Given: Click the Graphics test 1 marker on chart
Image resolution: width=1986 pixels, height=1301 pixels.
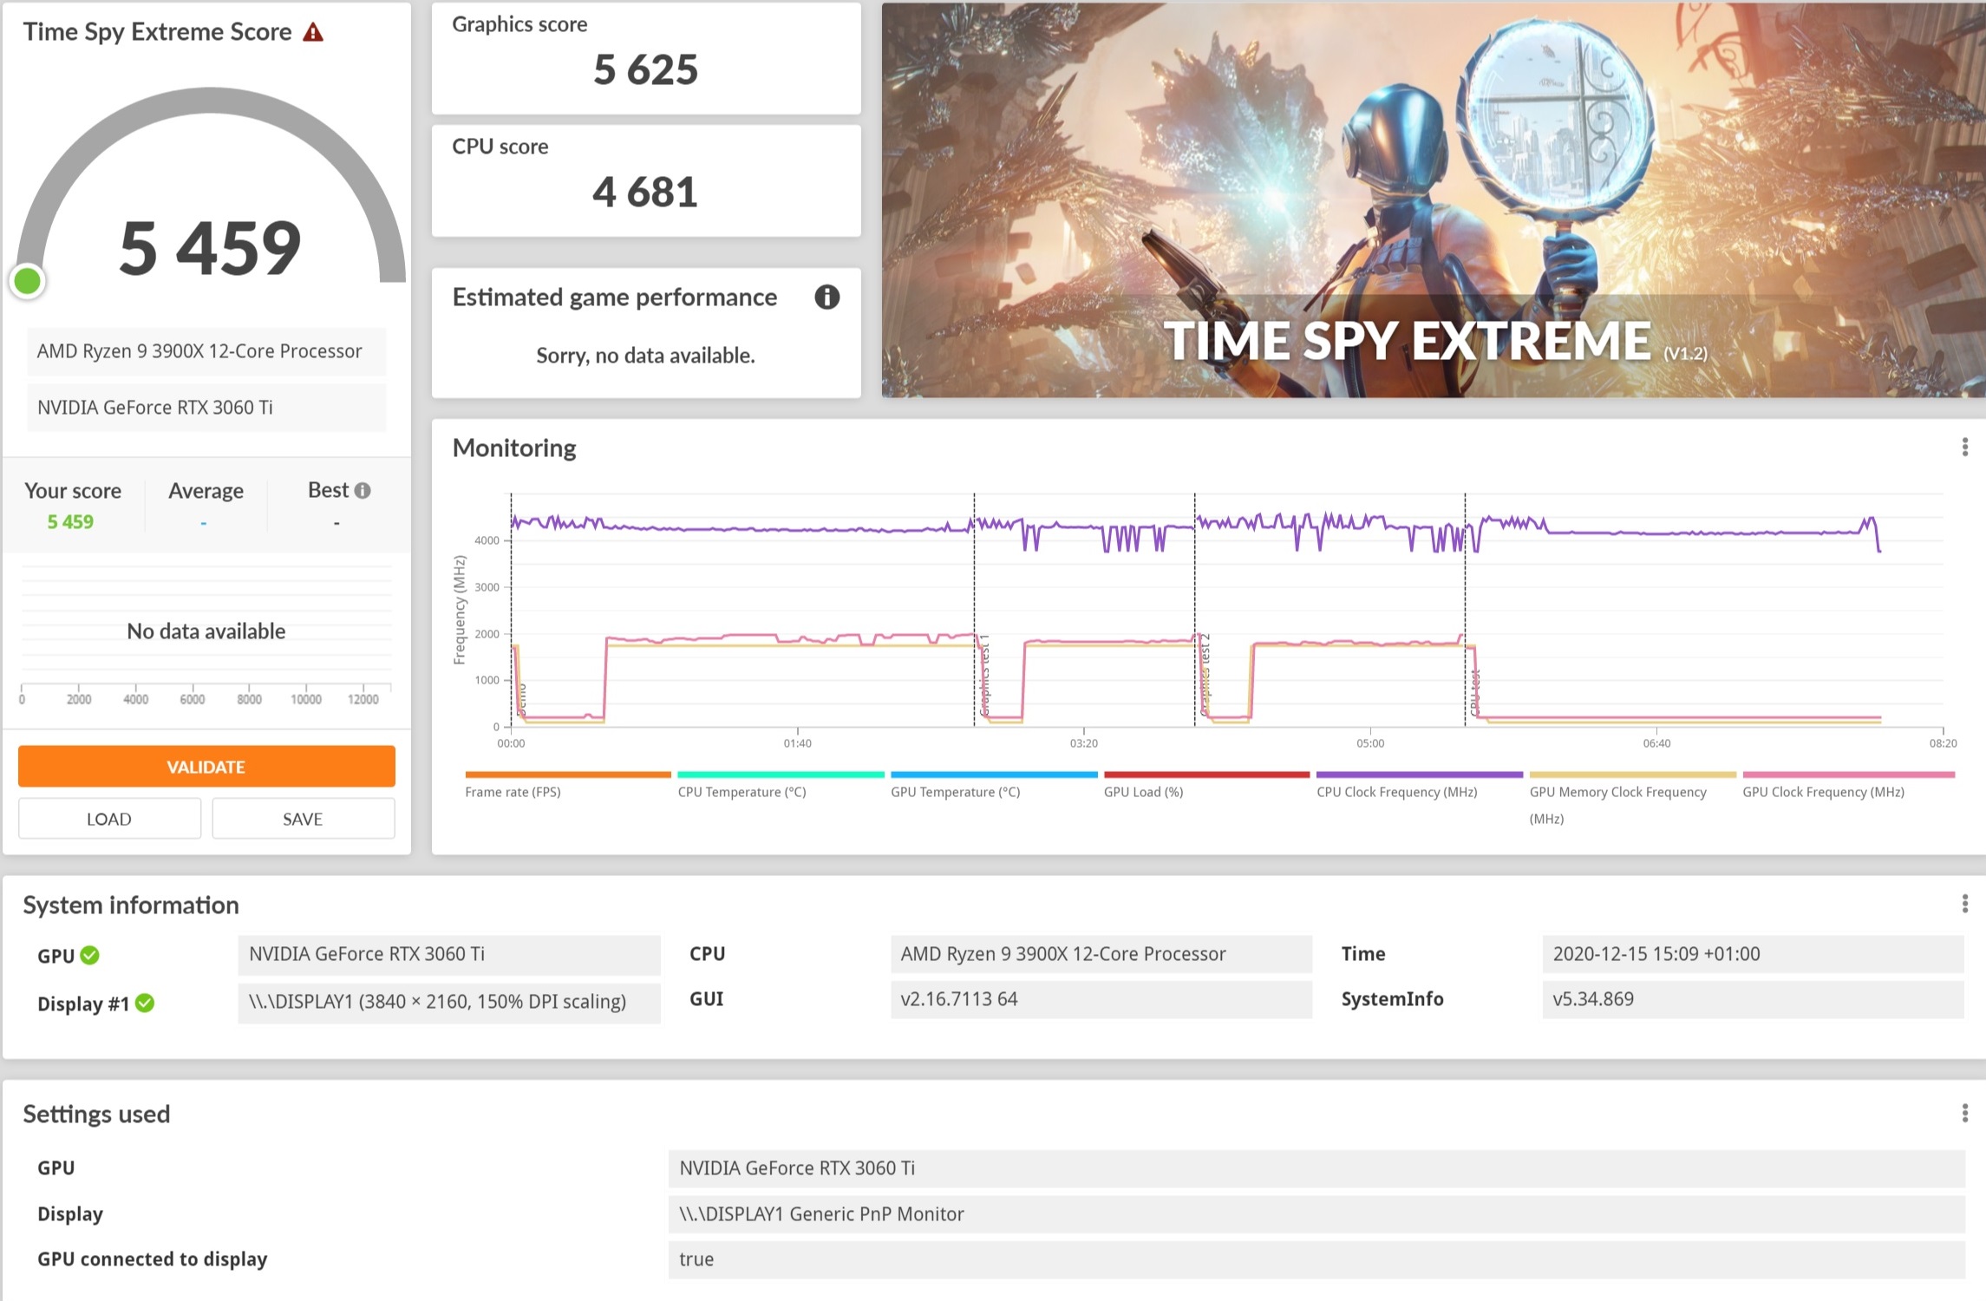Looking at the screenshot, I should point(985,676).
